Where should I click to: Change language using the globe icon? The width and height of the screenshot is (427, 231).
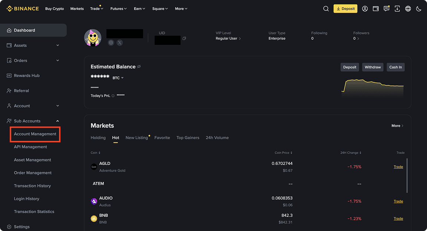[x=408, y=9]
